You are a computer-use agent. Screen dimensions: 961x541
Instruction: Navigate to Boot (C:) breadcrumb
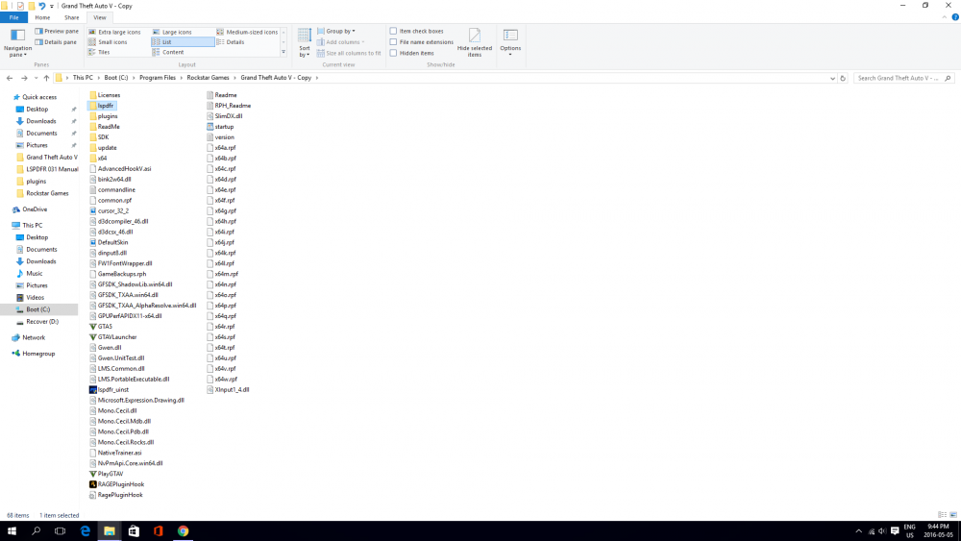point(116,78)
